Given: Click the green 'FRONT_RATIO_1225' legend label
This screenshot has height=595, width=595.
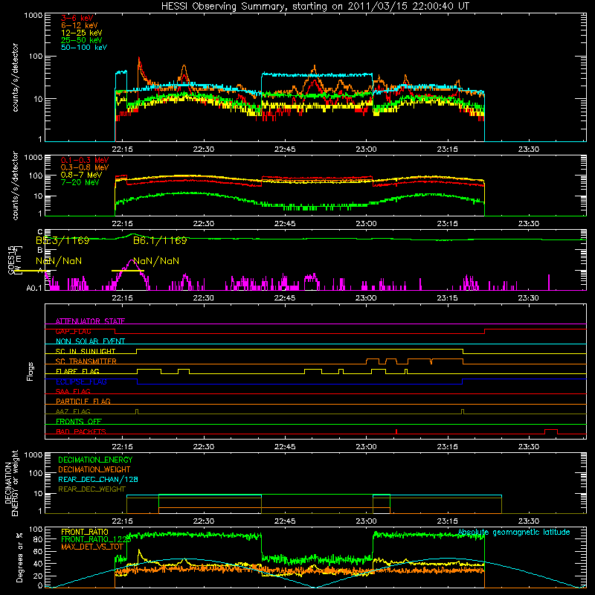Looking at the screenshot, I should point(96,539).
